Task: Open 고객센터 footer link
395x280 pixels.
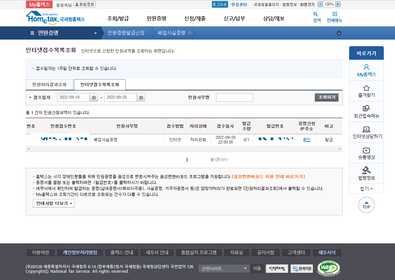Action: pyautogui.click(x=296, y=253)
